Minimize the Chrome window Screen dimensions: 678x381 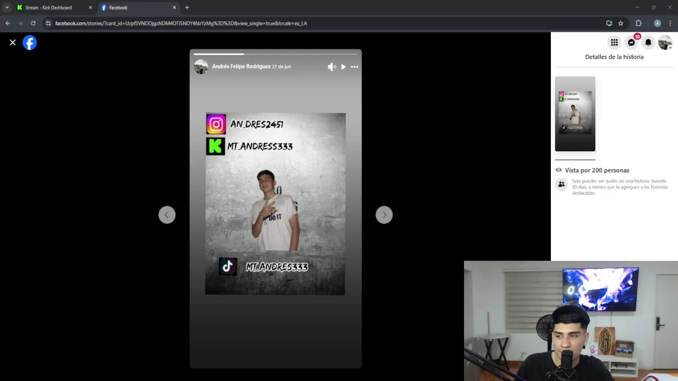tap(637, 7)
